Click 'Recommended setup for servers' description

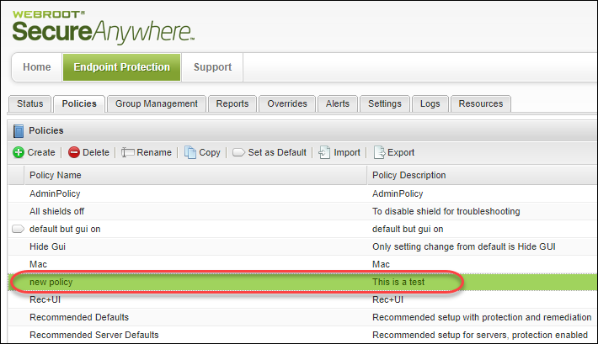pos(480,335)
